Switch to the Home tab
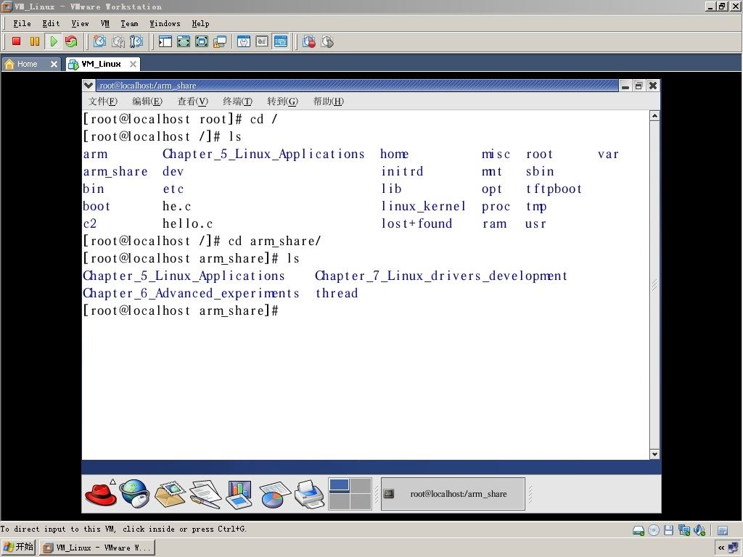The image size is (743, 557). (27, 64)
